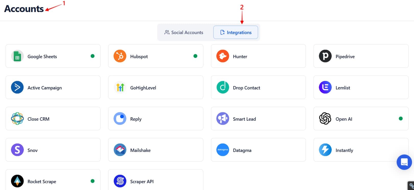Open the Reply integration card

pos(155,119)
